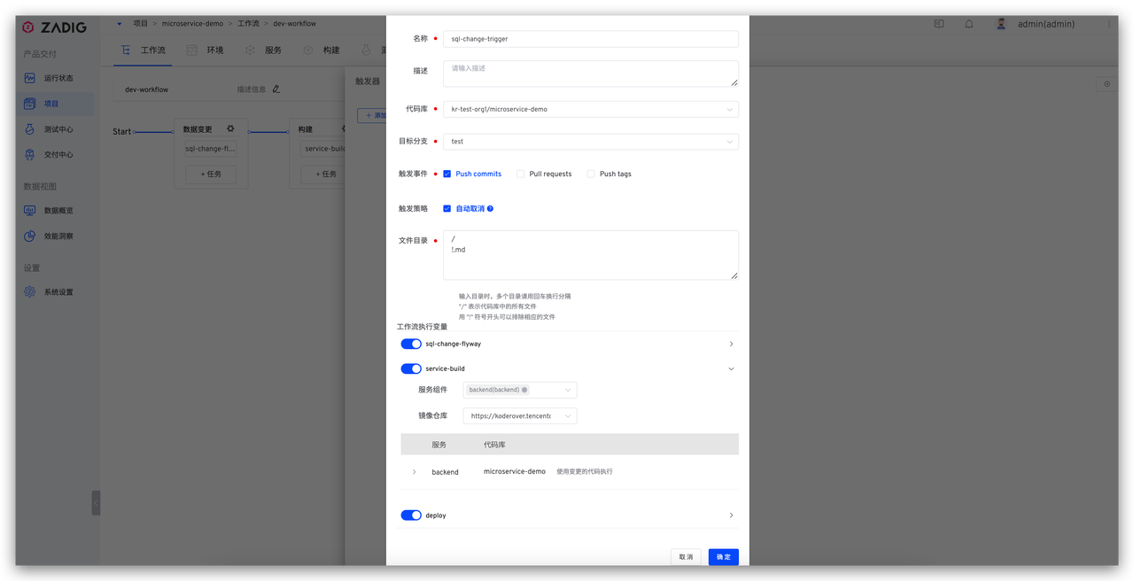Screen dimensions: 1134x581
Task: Click the round icon button at far right
Action: [x=1107, y=84]
